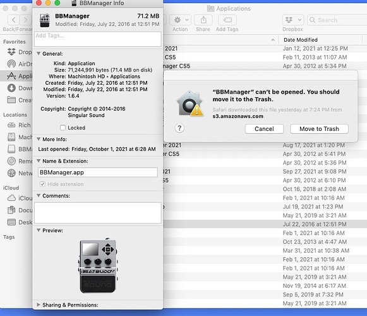Open help with the question mark button
367x316 pixels.
(x=179, y=128)
